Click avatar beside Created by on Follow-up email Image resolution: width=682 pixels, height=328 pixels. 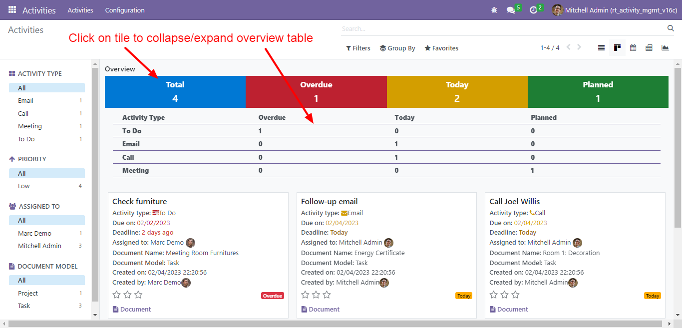coord(384,283)
